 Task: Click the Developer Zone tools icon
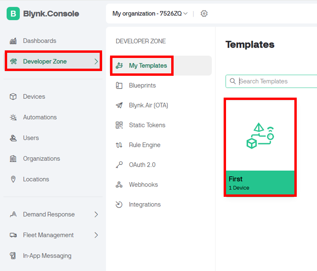click(x=14, y=61)
